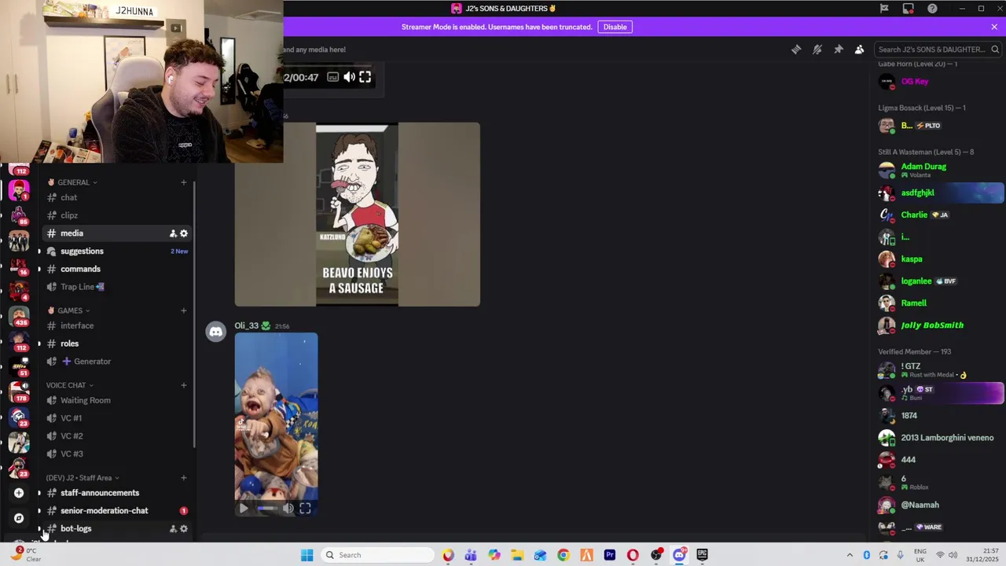Mute the top video speaker icon
Viewport: 1006px width, 566px height.
point(349,77)
